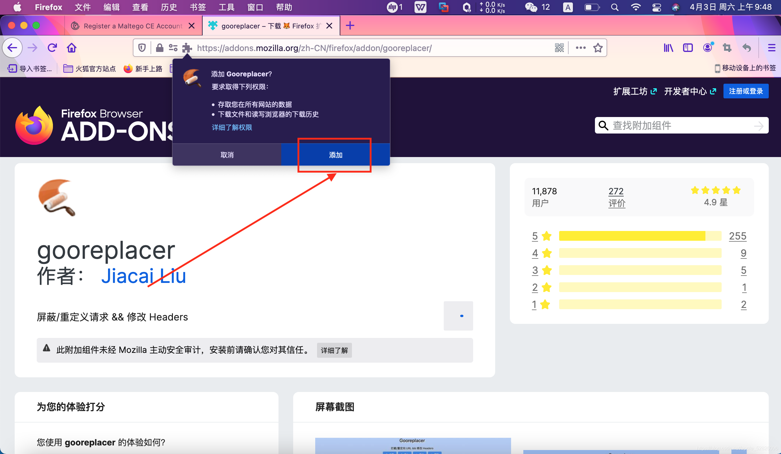Open the macOS Control Center toggle icon
The height and width of the screenshot is (454, 781).
pos(656,7)
